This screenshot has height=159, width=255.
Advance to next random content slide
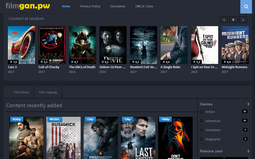click(x=243, y=20)
